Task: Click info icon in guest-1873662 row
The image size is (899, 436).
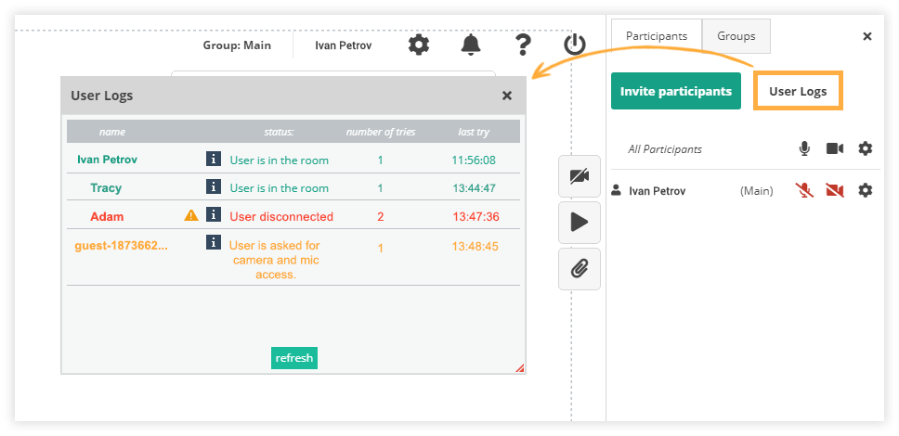Action: 214,242
